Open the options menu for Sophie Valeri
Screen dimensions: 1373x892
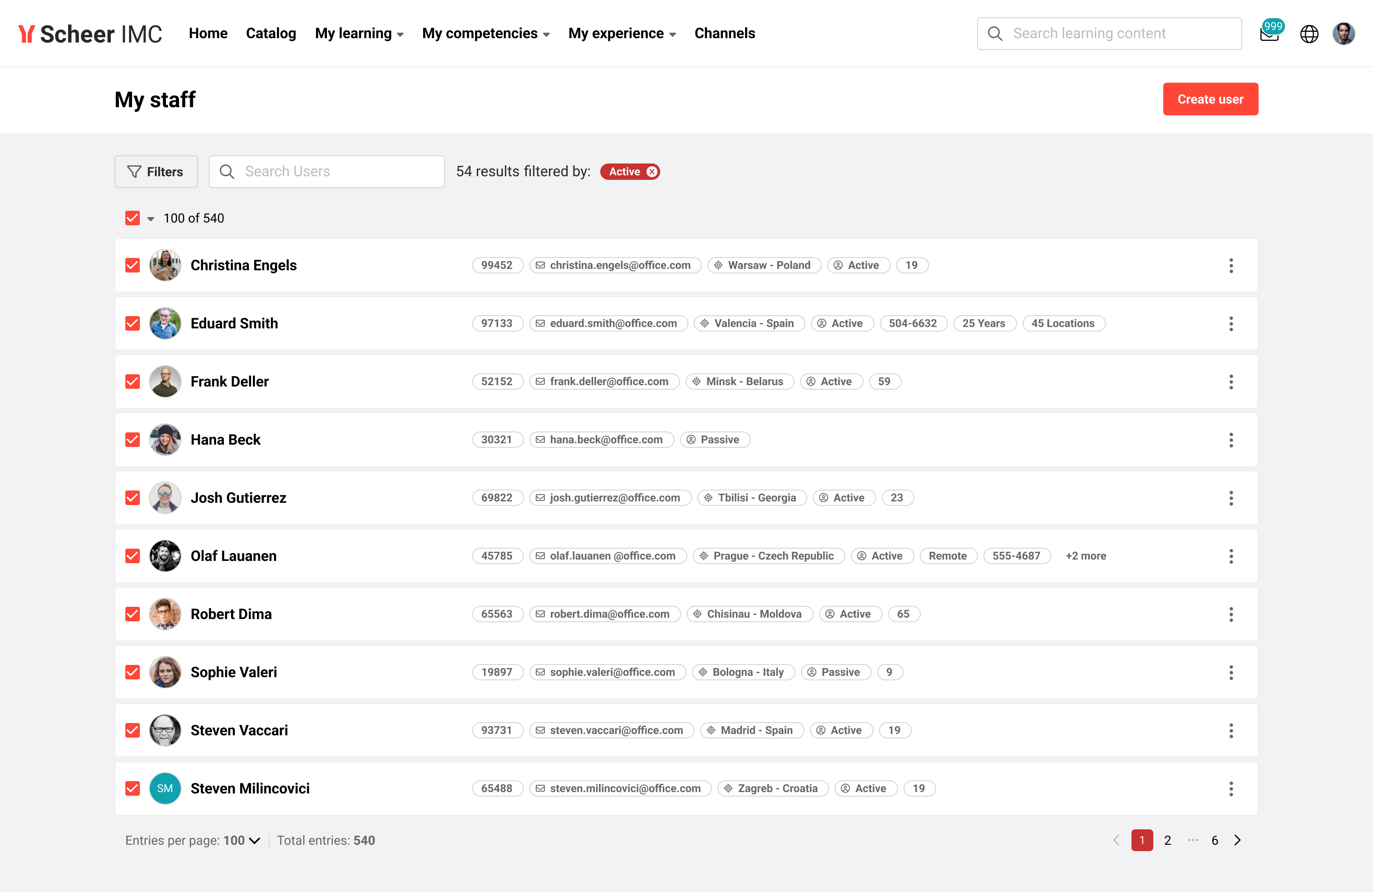1231,673
